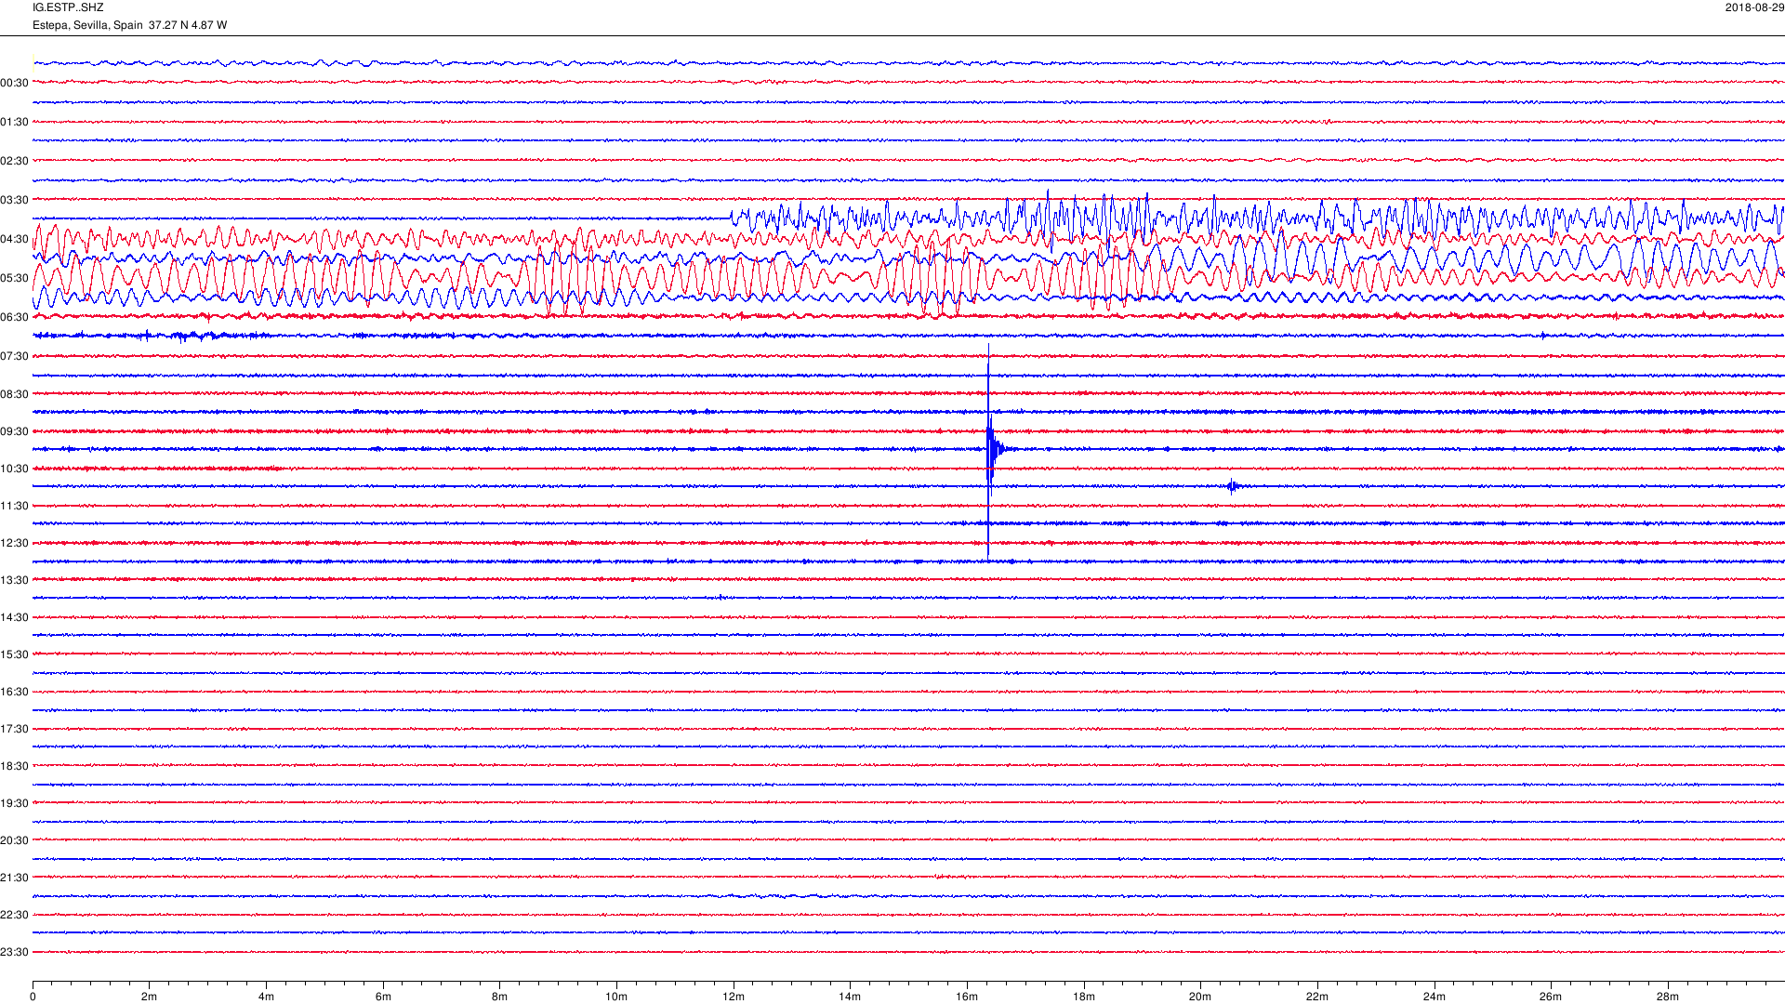Click the station code IG.ESTP..SHZ
Screen dimensions: 1785x1004
tap(68, 7)
